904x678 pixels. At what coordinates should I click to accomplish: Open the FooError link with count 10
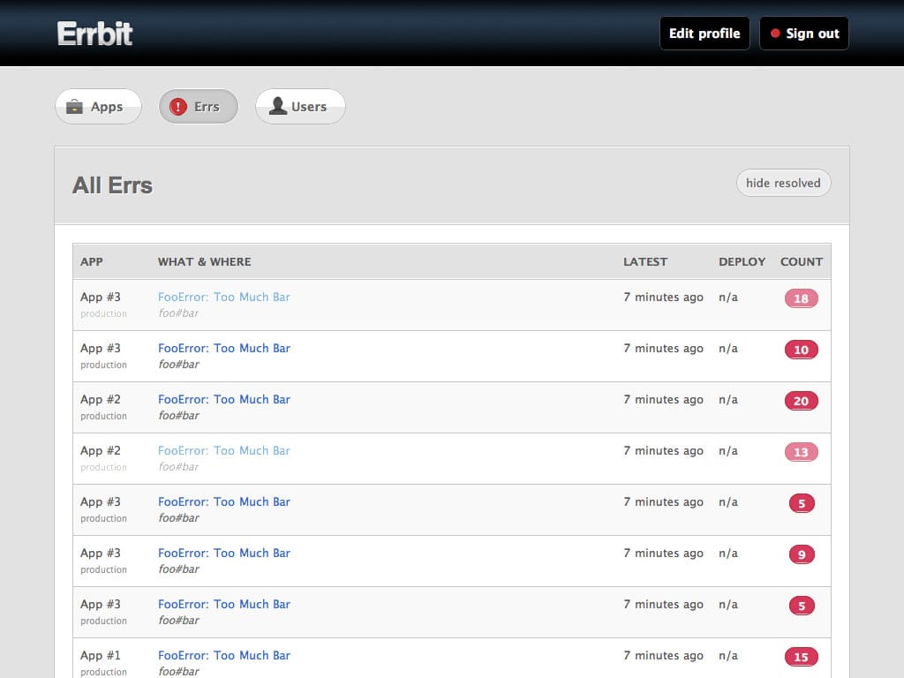tap(224, 348)
